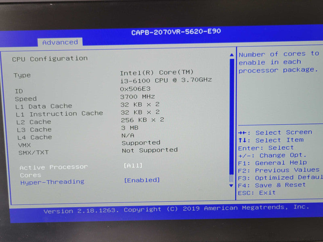Click the L4 Cache N/A value

click(128, 136)
